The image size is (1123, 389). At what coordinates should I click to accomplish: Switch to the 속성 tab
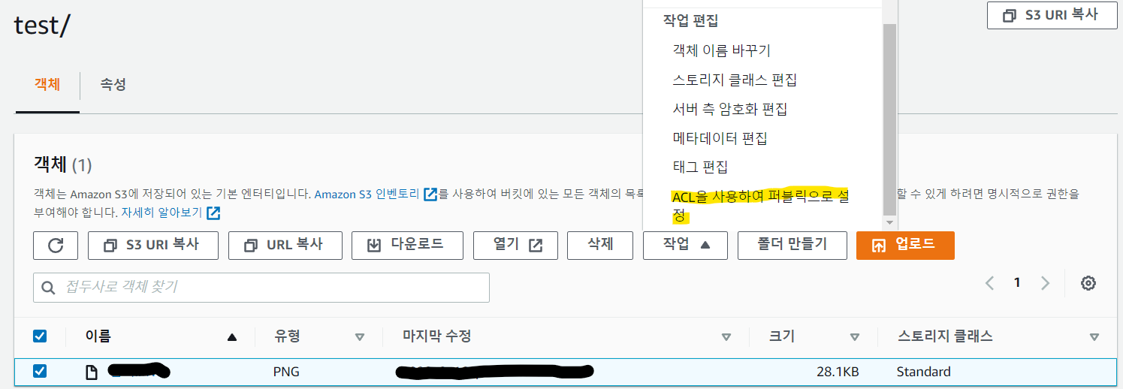point(113,84)
